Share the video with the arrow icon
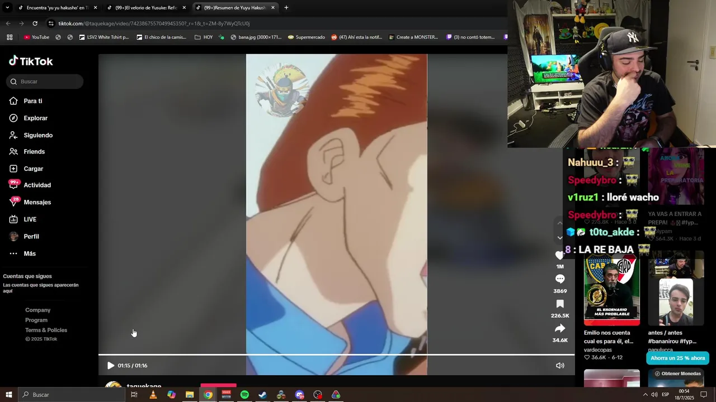 (560, 329)
